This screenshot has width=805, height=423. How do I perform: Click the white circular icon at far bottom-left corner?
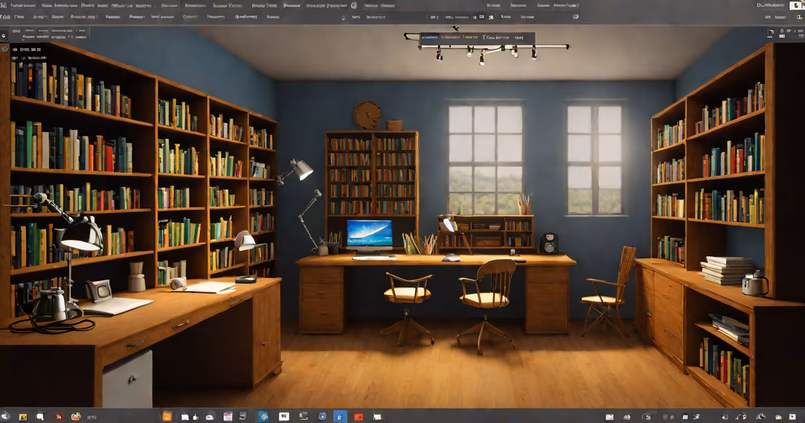tap(5, 417)
